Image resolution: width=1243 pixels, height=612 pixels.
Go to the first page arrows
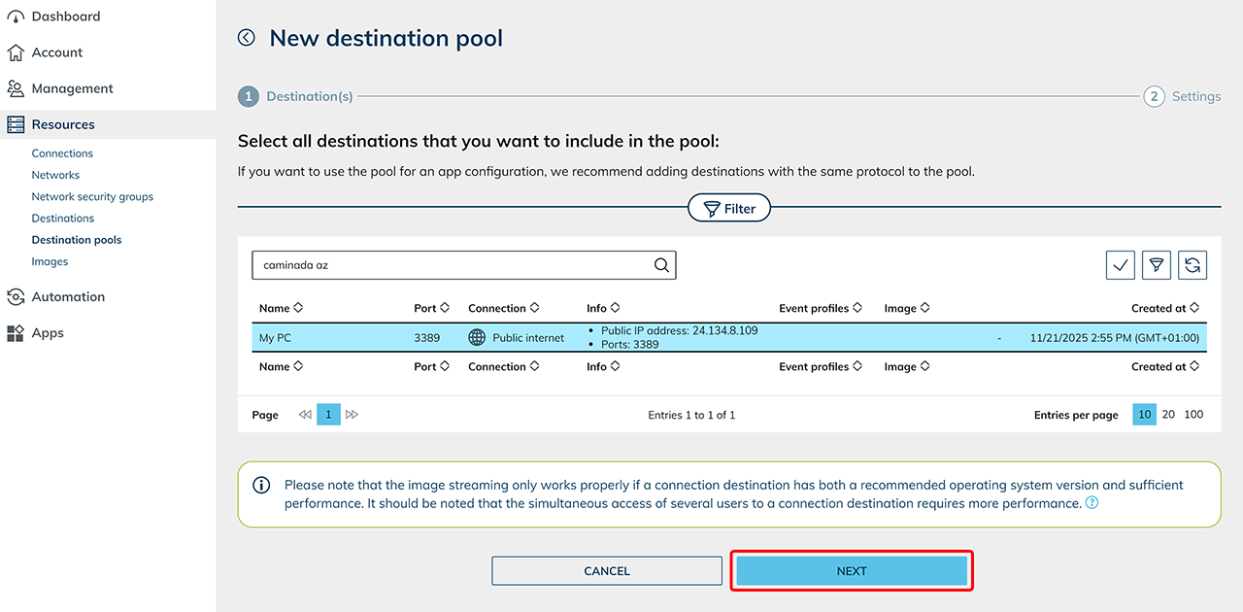[x=305, y=415]
